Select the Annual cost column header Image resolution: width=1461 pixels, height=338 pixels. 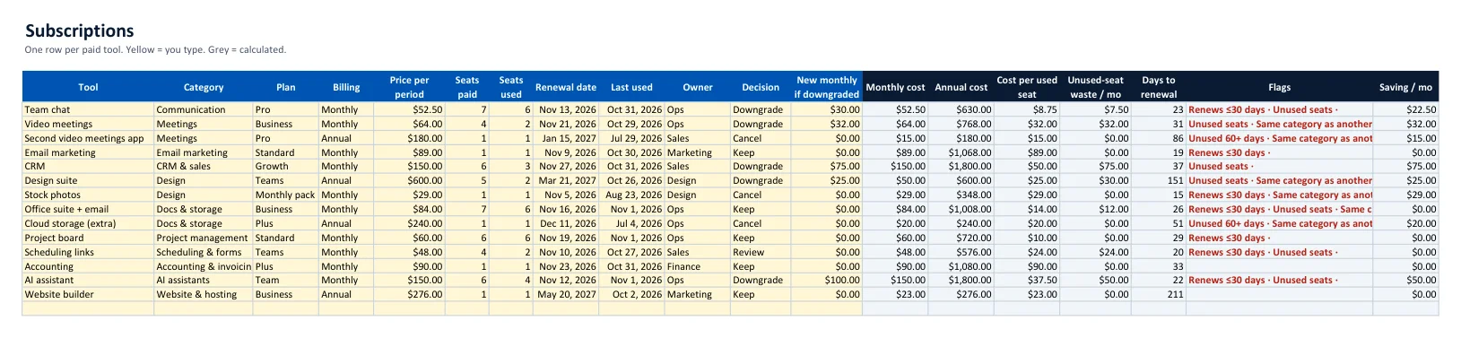[961, 87]
